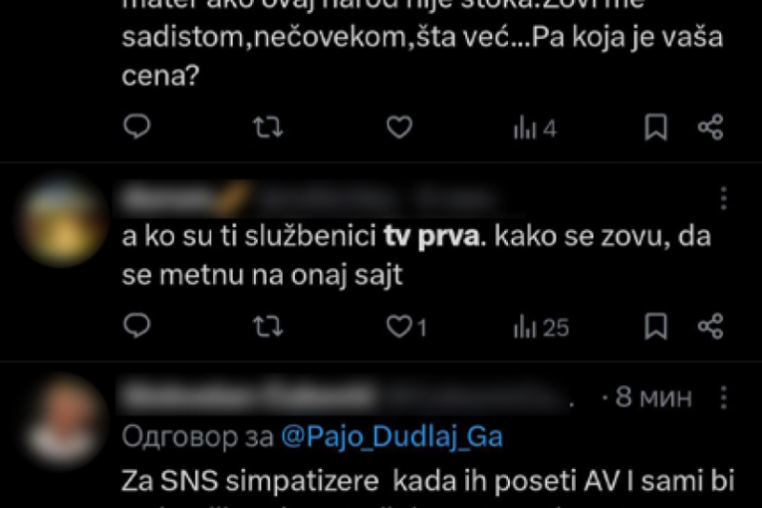The image size is (762, 508).
Task: Retweet the 'tv prva' tweet
Action: point(268,326)
